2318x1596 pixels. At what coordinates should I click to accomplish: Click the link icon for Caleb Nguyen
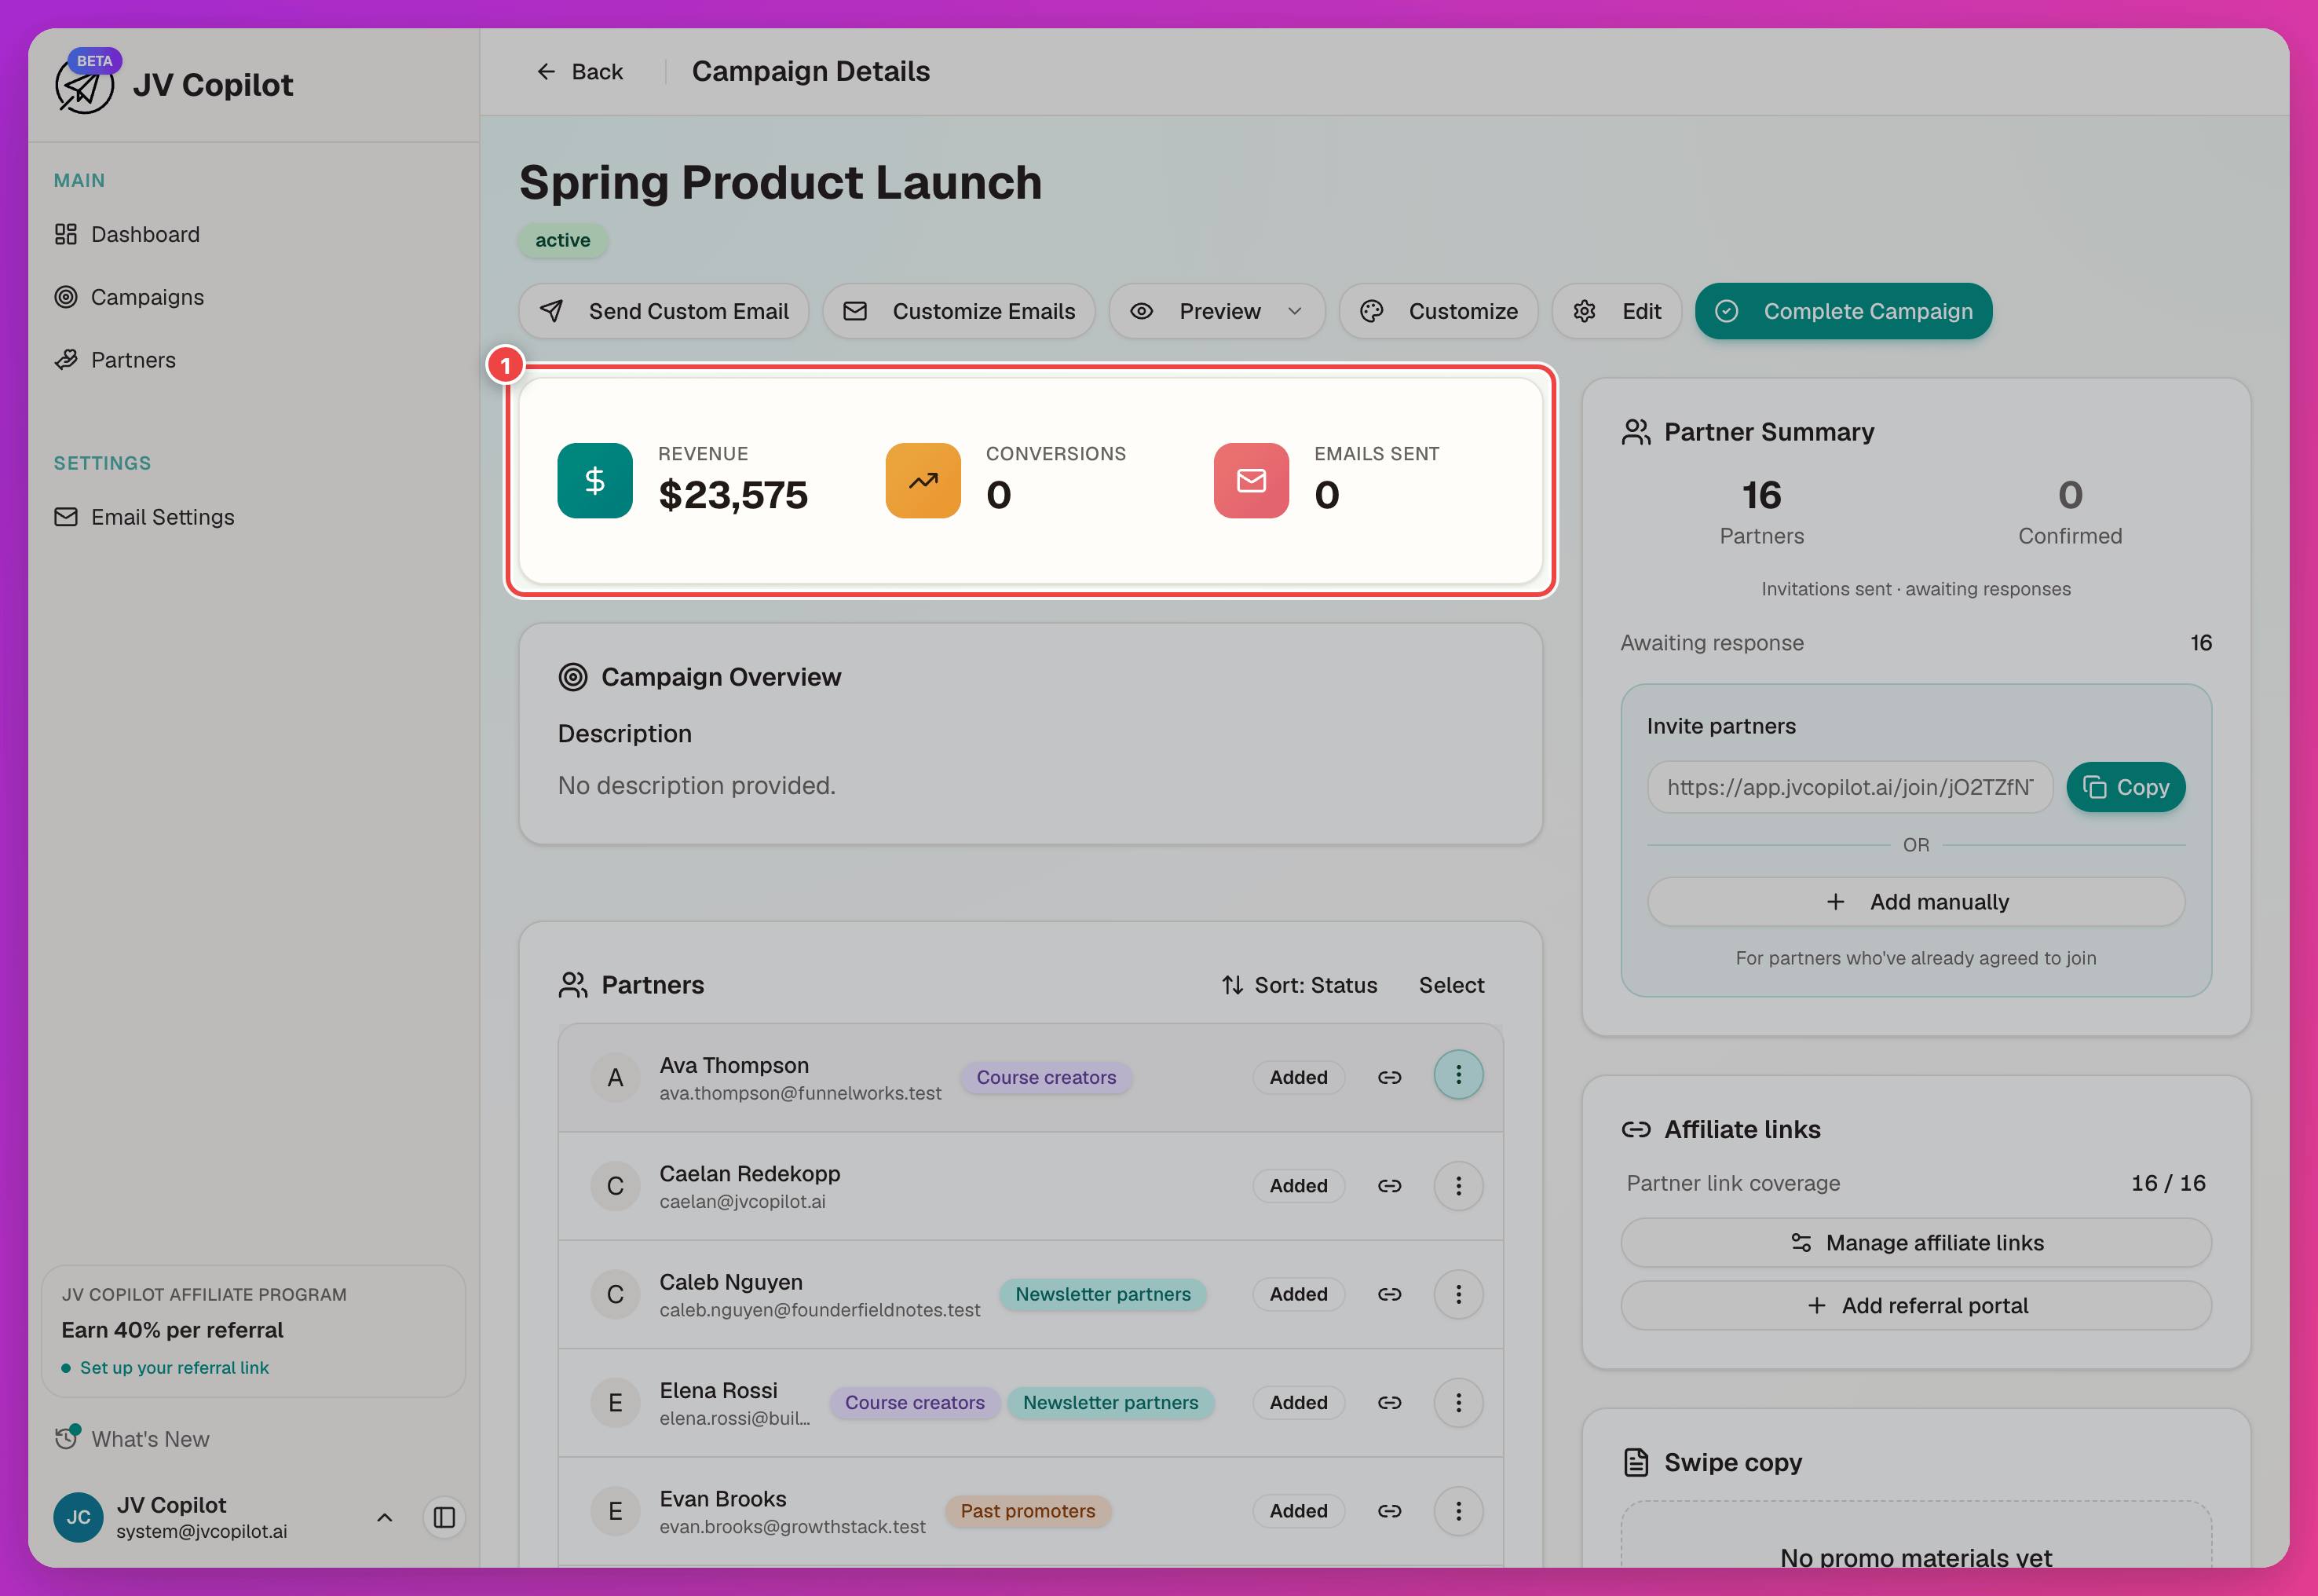(x=1389, y=1295)
